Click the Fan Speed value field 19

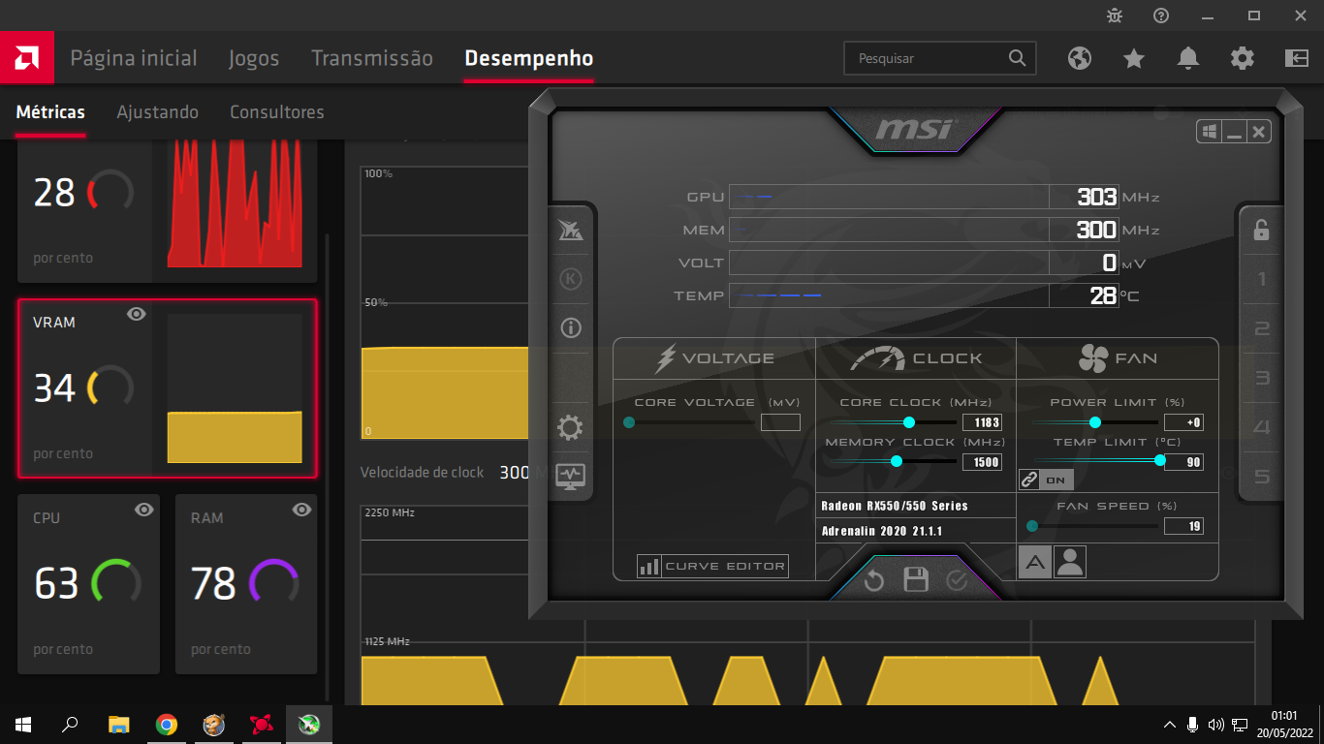pos(1183,527)
